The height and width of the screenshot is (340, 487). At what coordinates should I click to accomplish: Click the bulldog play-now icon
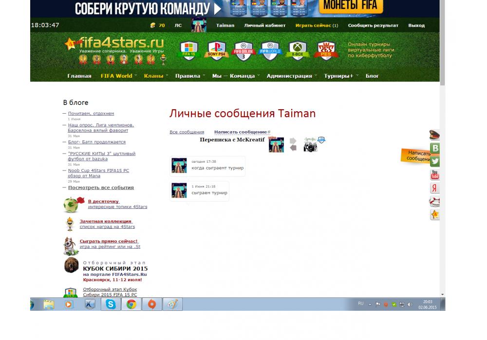pyautogui.click(x=70, y=246)
